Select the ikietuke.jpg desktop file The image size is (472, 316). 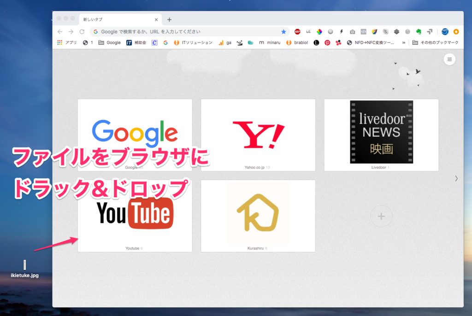pos(25,269)
